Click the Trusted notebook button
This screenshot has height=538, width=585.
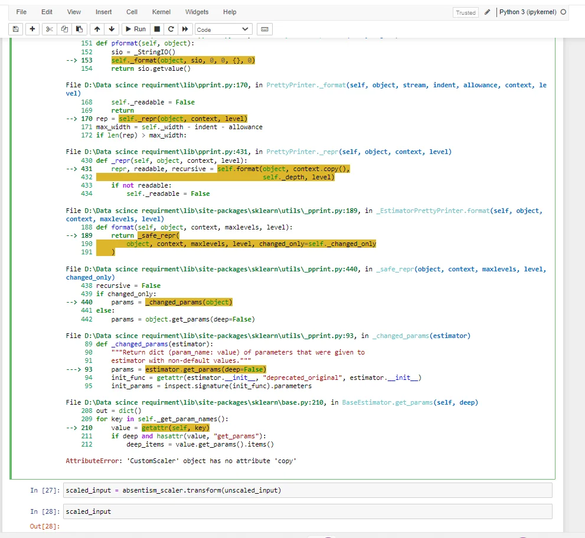click(466, 12)
